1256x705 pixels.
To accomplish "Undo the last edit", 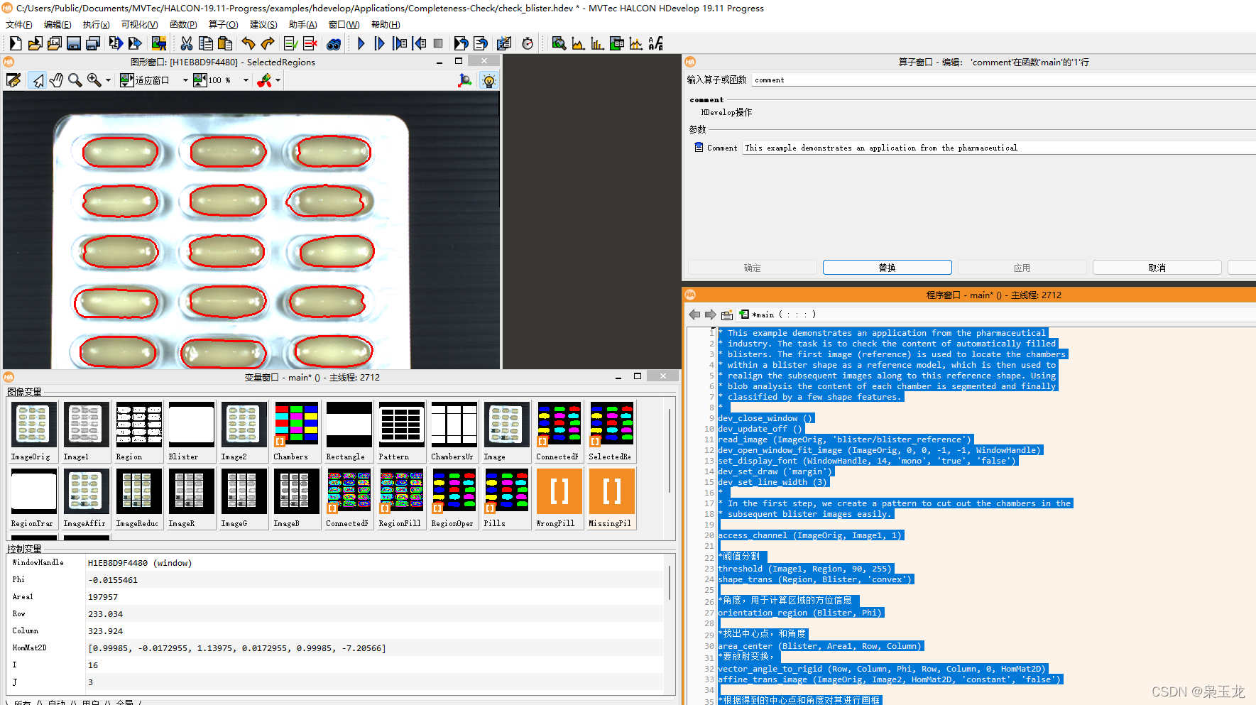I will click(249, 43).
